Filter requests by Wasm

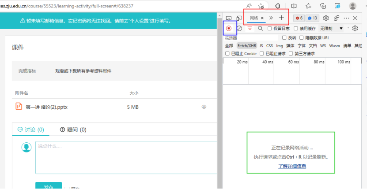(x=334, y=45)
